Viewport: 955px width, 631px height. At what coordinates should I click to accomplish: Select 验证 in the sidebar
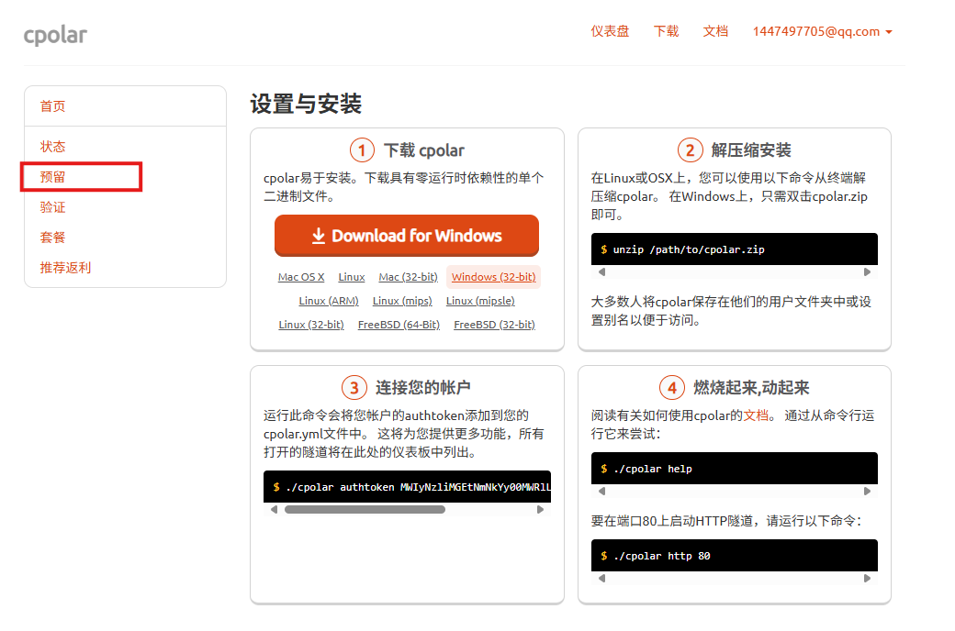(53, 207)
